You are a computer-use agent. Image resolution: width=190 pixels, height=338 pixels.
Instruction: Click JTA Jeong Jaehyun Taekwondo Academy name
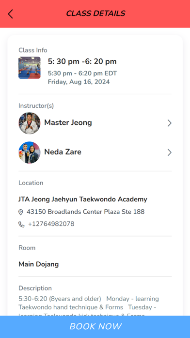click(83, 200)
